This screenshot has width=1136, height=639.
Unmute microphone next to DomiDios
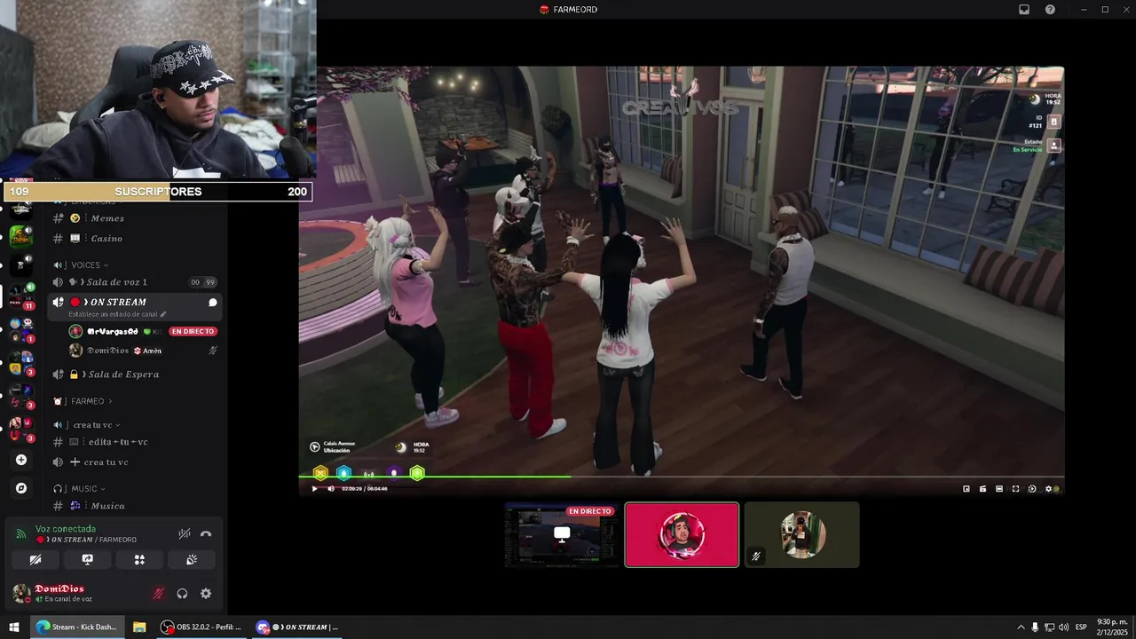[x=159, y=594]
